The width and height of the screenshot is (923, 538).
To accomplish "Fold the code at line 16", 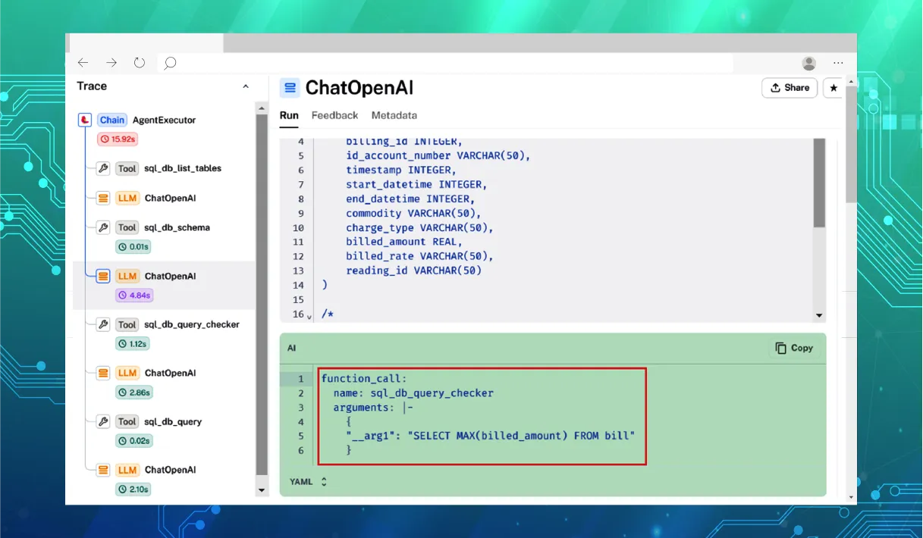I will tap(309, 316).
